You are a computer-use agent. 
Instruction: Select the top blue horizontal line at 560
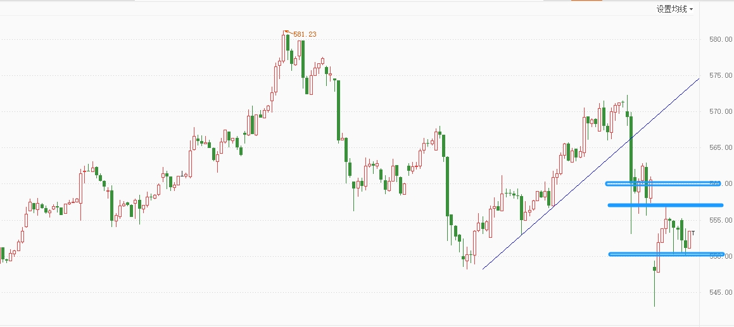(x=664, y=183)
